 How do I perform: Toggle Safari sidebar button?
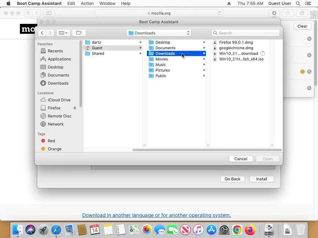pos(49,13)
